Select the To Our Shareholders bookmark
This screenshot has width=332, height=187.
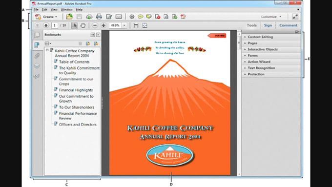tap(77, 107)
